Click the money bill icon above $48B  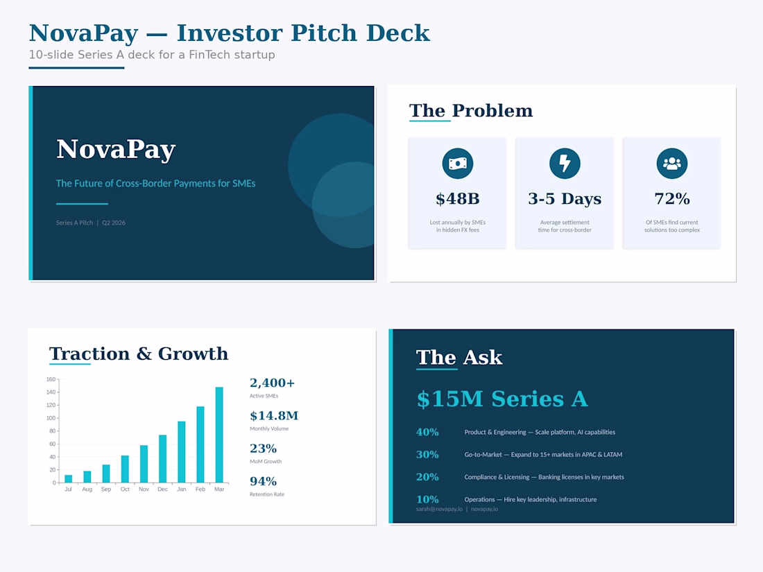(x=457, y=164)
